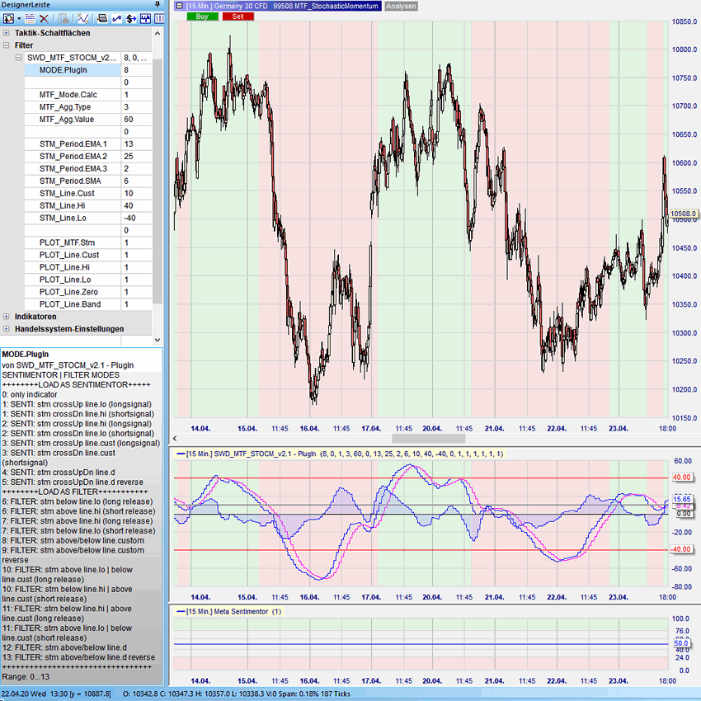Expand the Indikatoren section
The height and width of the screenshot is (701, 701).
[7, 317]
